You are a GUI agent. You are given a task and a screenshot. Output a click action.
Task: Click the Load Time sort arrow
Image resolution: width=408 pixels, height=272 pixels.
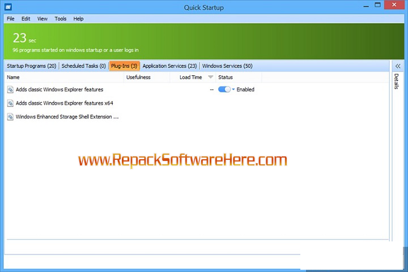pyautogui.click(x=210, y=77)
